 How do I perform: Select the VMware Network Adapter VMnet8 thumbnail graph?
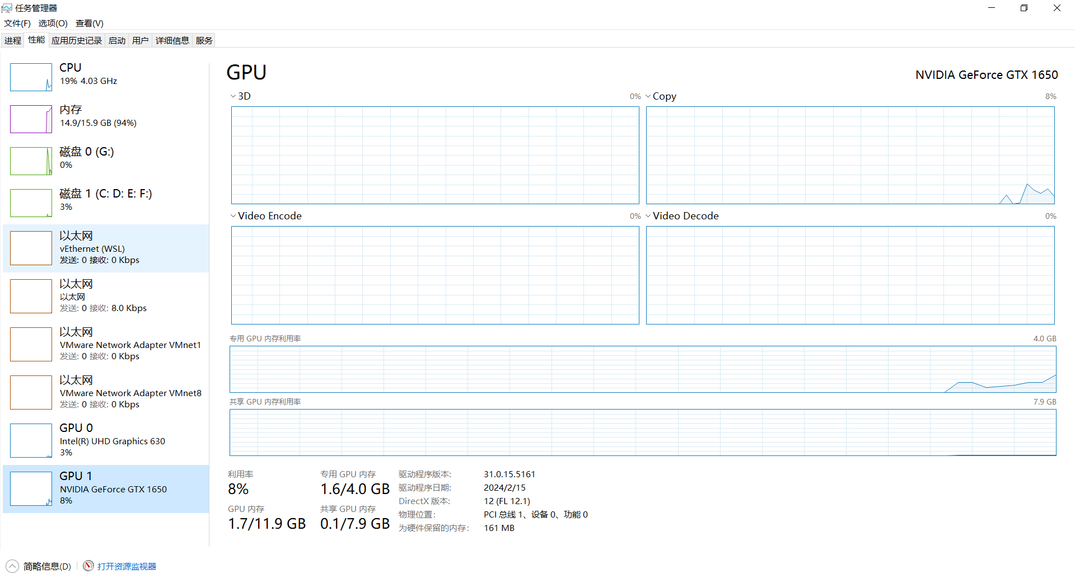pos(31,393)
